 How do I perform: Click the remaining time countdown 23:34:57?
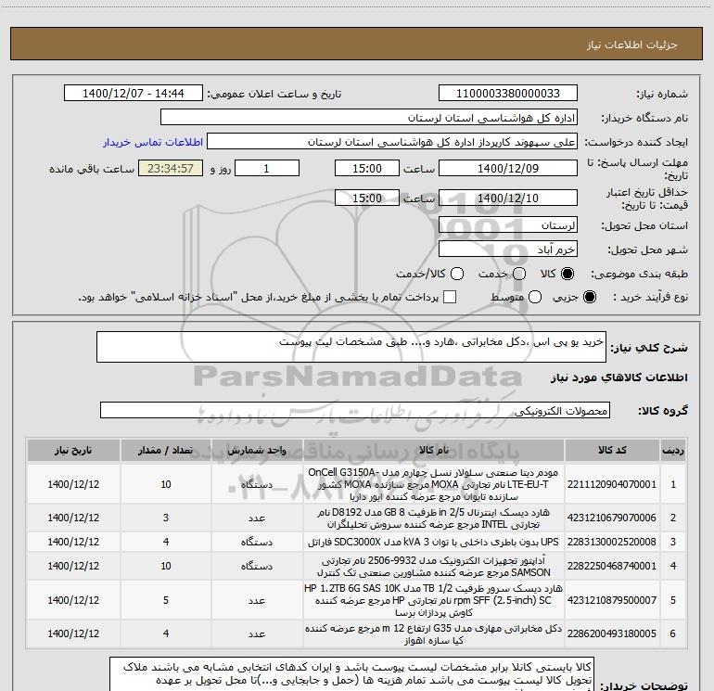click(171, 168)
